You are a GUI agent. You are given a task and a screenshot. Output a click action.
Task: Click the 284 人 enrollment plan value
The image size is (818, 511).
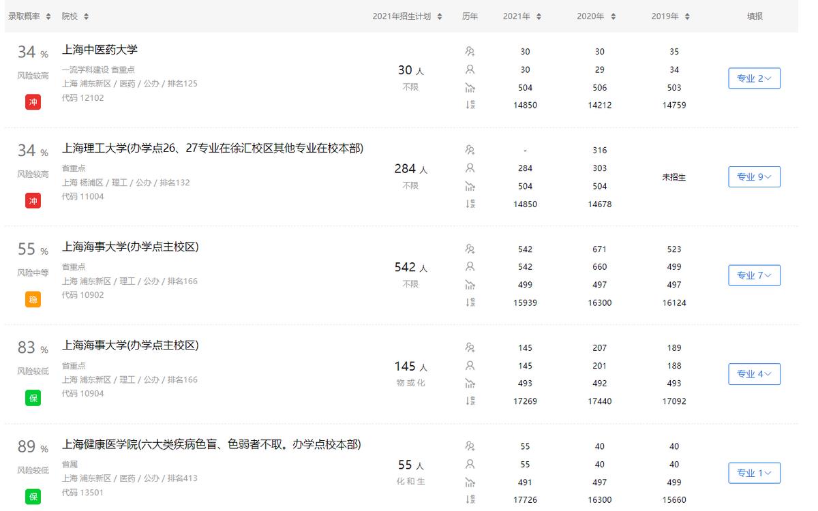coord(411,169)
